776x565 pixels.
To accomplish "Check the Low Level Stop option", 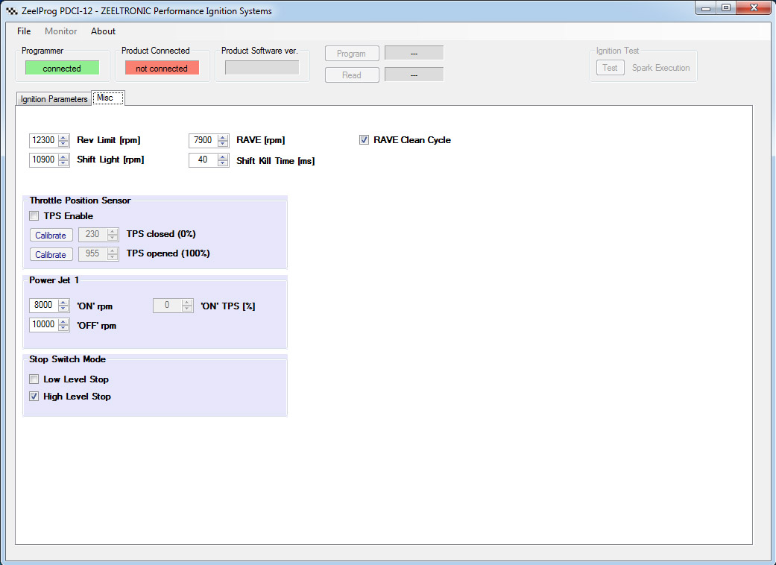I will tap(34, 379).
